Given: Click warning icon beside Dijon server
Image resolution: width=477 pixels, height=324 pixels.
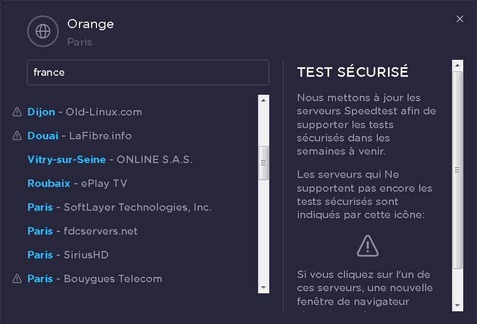Looking at the screenshot, I should (17, 112).
